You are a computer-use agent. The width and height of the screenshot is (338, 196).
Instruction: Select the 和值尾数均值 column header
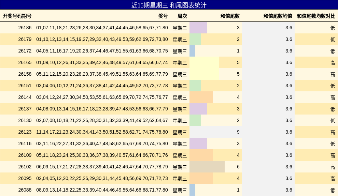(x=278, y=16)
